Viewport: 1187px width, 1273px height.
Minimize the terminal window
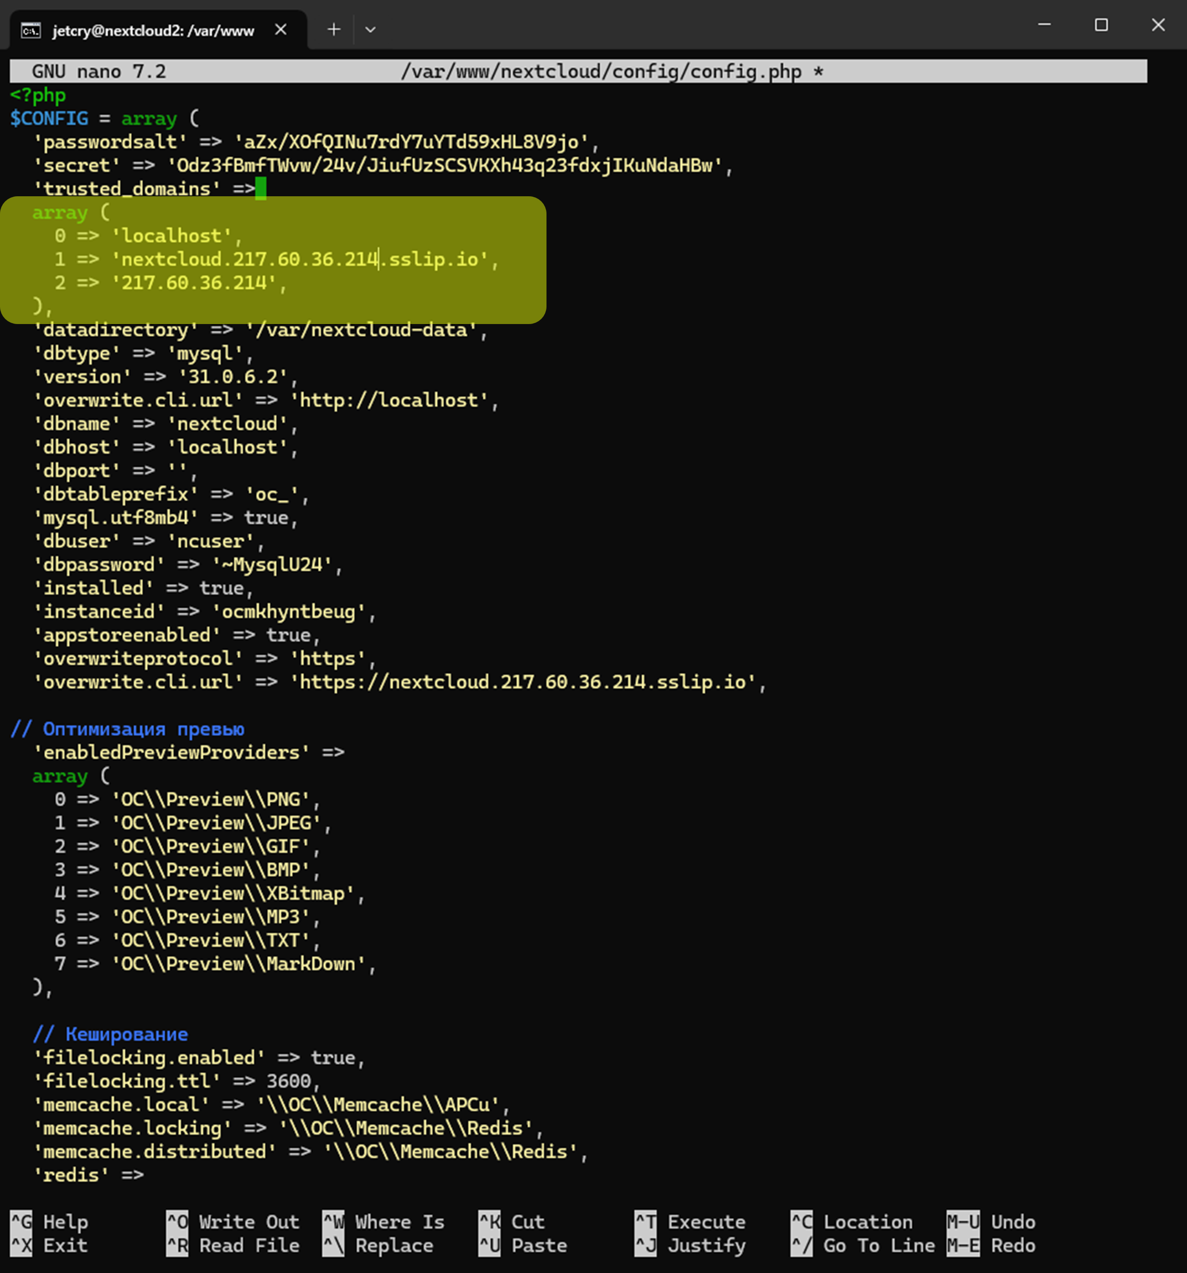(1044, 25)
